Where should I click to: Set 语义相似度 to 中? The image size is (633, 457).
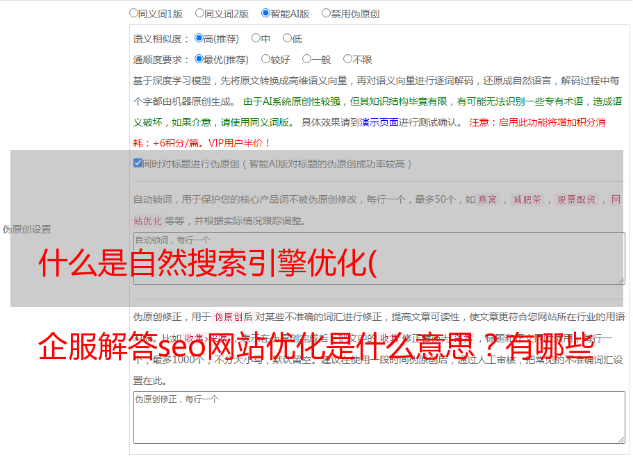[256, 39]
